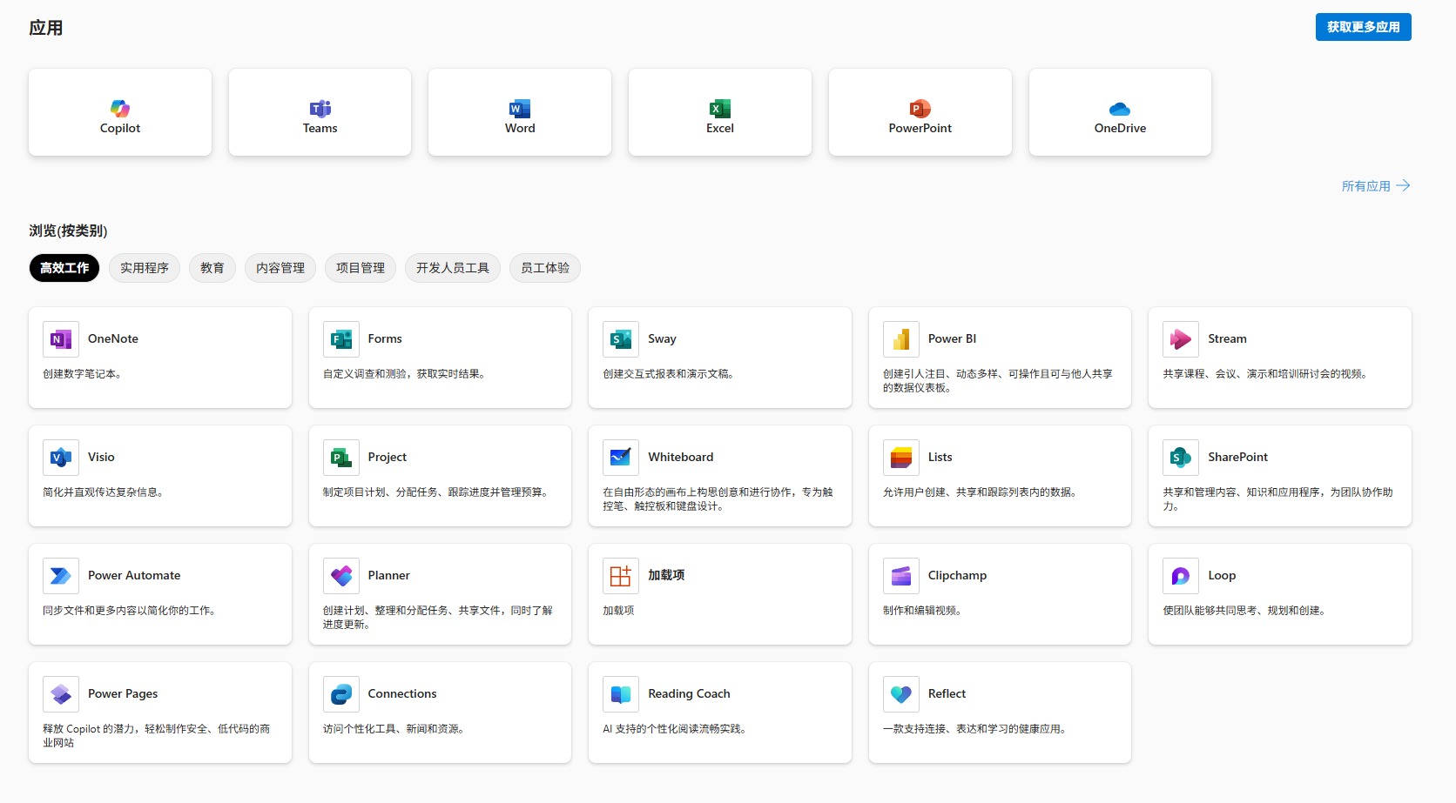The width and height of the screenshot is (1456, 803).
Task: Click the OneNote icon
Action: click(61, 339)
